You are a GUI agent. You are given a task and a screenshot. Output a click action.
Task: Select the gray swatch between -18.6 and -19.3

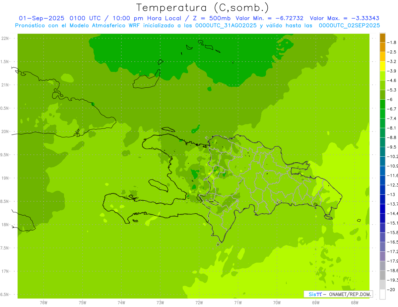(x=382, y=275)
